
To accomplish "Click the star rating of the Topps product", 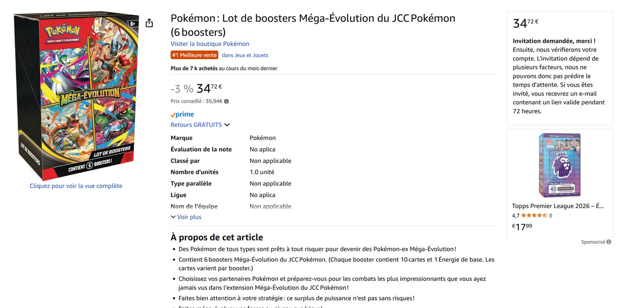I will pyautogui.click(x=534, y=215).
